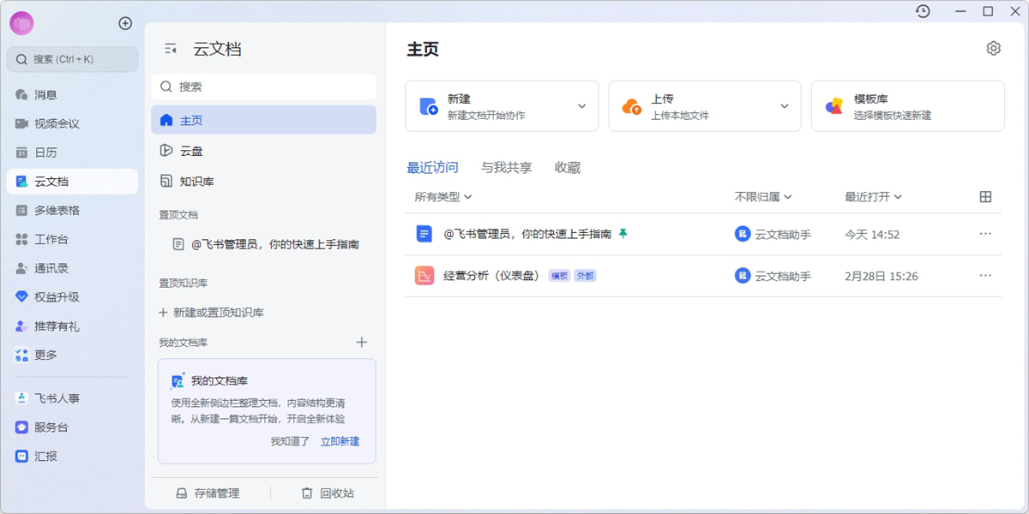Select 云文档 in the left navigation
Viewport: 1029px width, 514px height.
[x=72, y=182]
